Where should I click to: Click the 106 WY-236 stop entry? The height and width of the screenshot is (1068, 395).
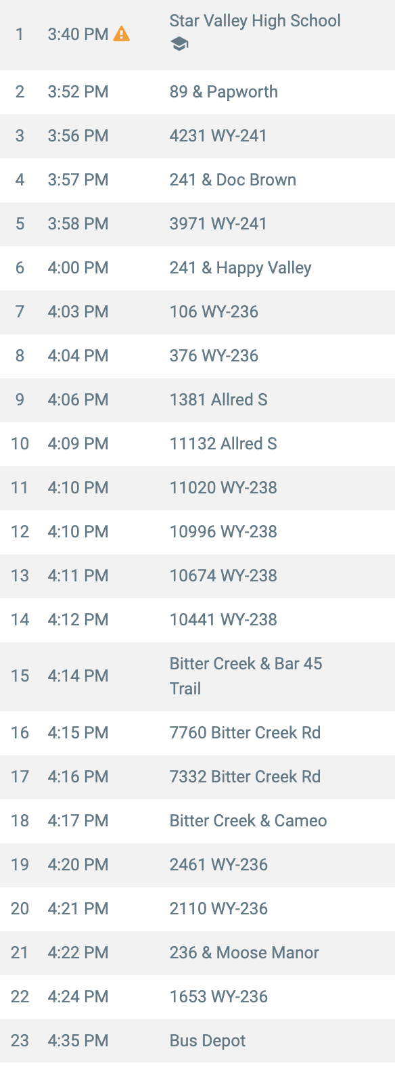pyautogui.click(x=197, y=312)
